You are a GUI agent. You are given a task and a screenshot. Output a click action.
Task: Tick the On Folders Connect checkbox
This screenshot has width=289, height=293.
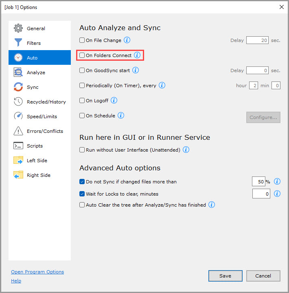(x=82, y=55)
